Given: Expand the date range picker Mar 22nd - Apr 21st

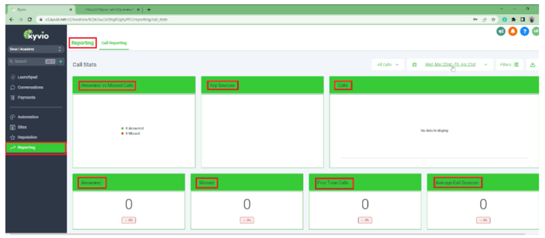Looking at the screenshot, I should (x=450, y=64).
